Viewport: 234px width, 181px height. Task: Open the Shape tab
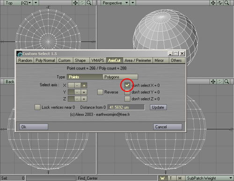click(81, 60)
